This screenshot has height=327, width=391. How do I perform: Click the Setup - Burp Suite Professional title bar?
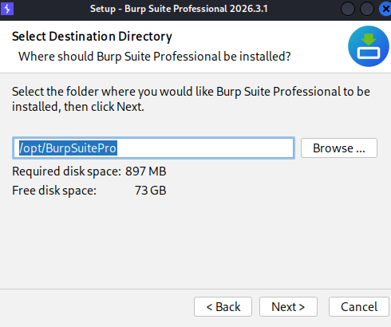coord(179,9)
